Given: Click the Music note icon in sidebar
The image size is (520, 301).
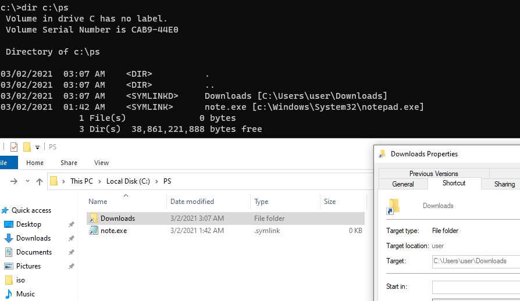Looking at the screenshot, I should pos(9,293).
